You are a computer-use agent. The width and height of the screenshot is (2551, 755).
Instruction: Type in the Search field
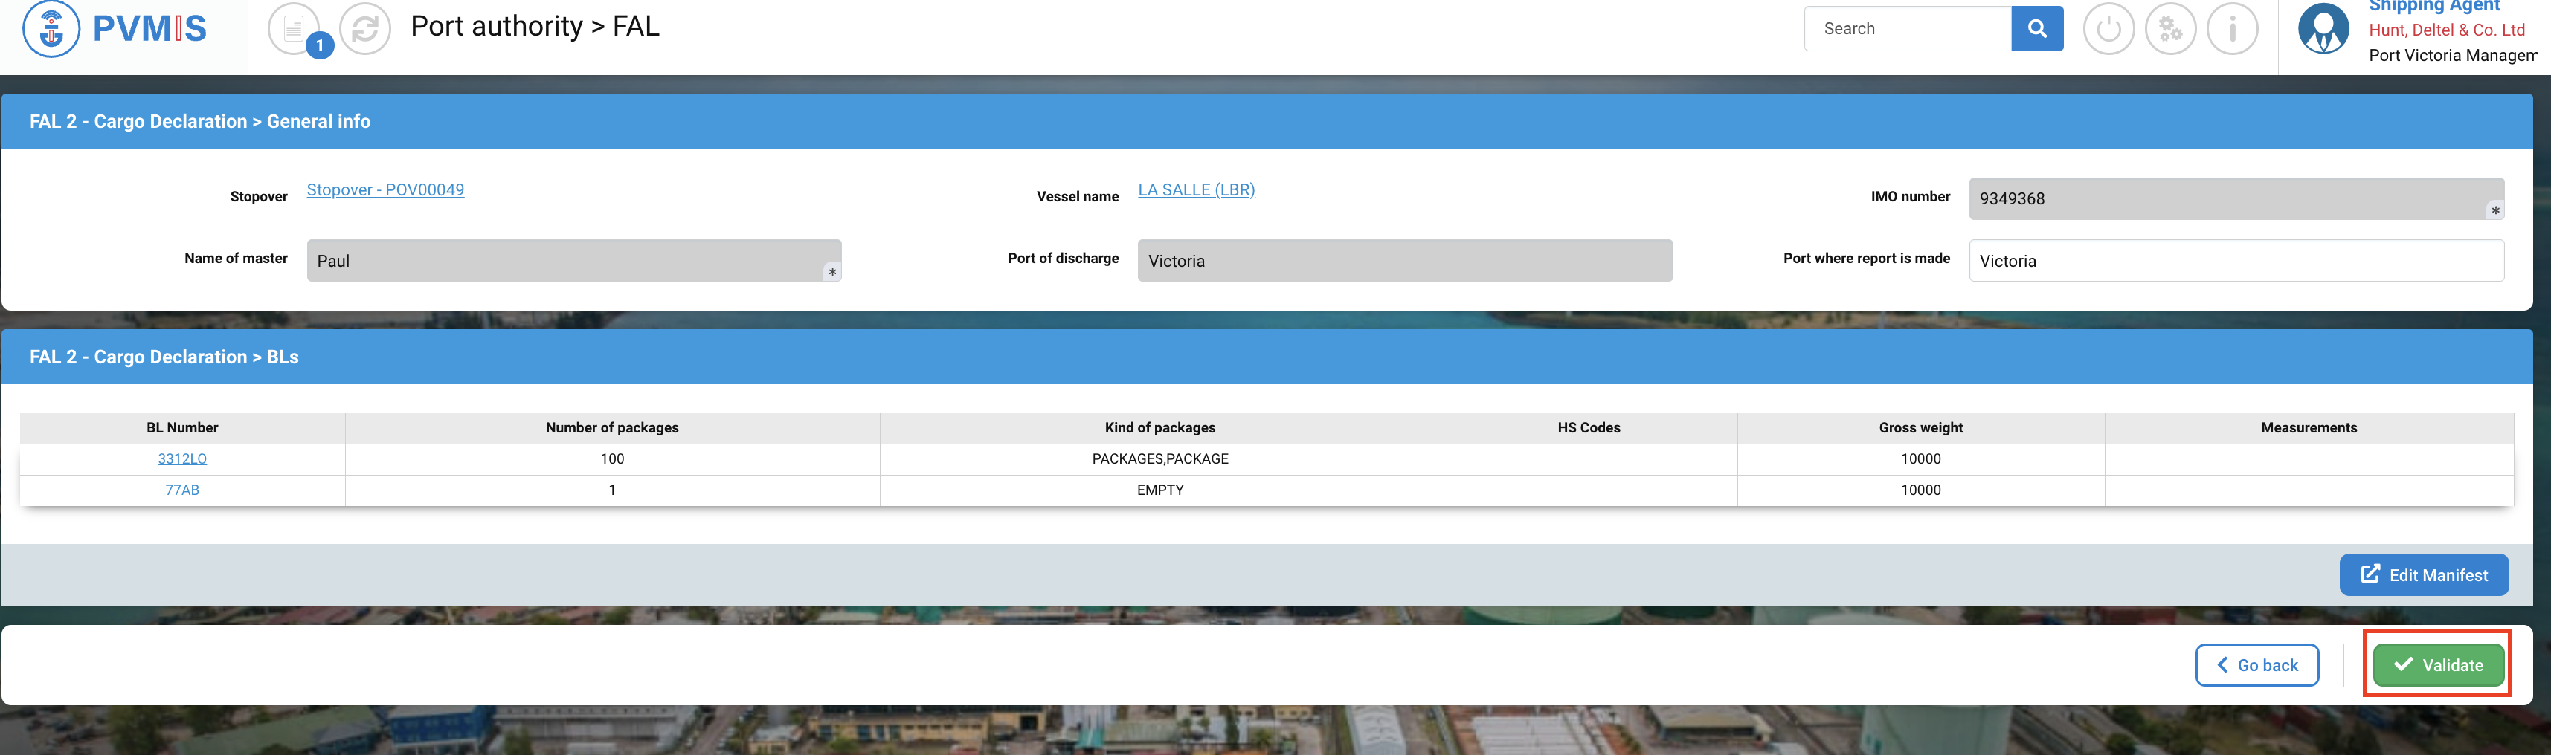click(1908, 29)
